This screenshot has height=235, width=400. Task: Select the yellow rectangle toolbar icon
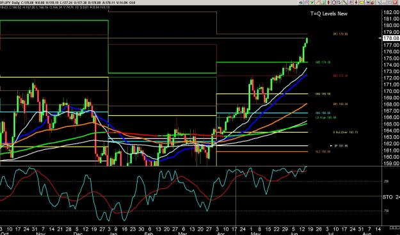(362, 3)
